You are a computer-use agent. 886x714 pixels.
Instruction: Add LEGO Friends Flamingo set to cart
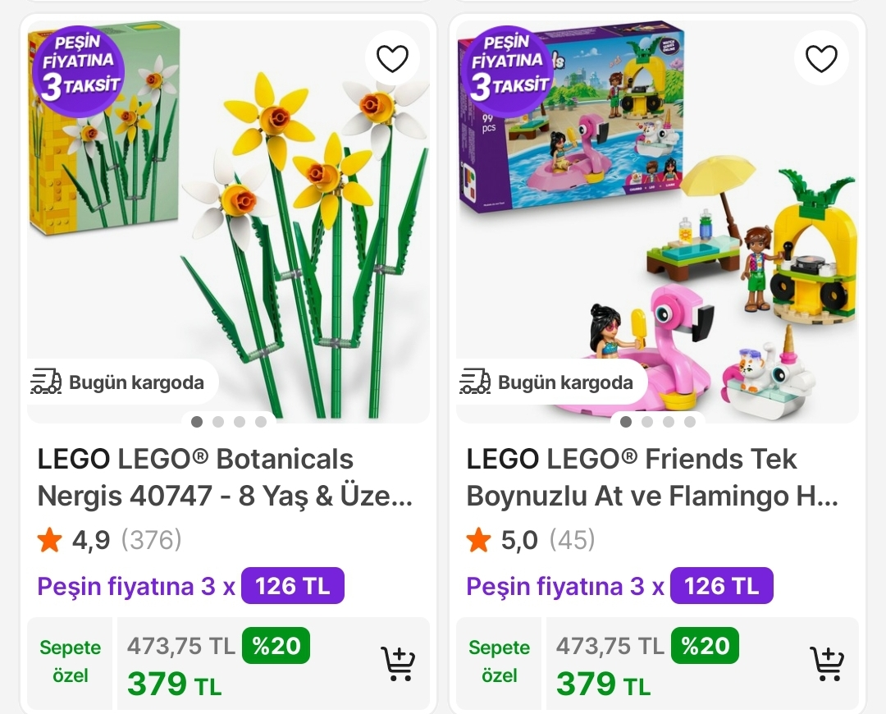click(827, 664)
